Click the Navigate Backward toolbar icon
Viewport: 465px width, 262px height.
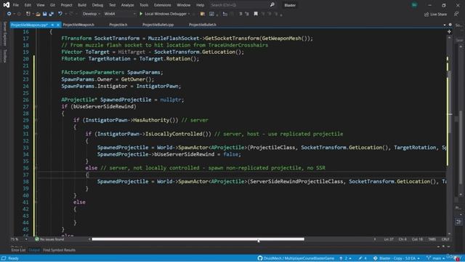click(9, 14)
